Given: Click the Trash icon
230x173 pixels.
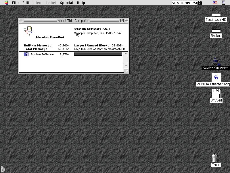Looking at the screenshot, I should pyautogui.click(x=214, y=158).
